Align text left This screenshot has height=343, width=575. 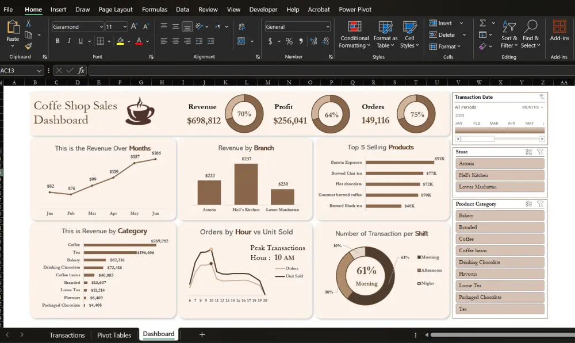click(x=164, y=41)
